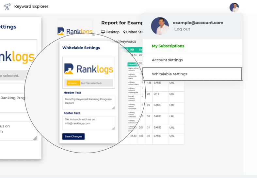Grab the Footer Text resize handle
Screen dimensions: 257x178
[113, 128]
